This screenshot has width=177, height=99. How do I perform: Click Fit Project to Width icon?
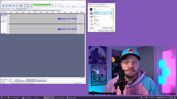(23, 9)
